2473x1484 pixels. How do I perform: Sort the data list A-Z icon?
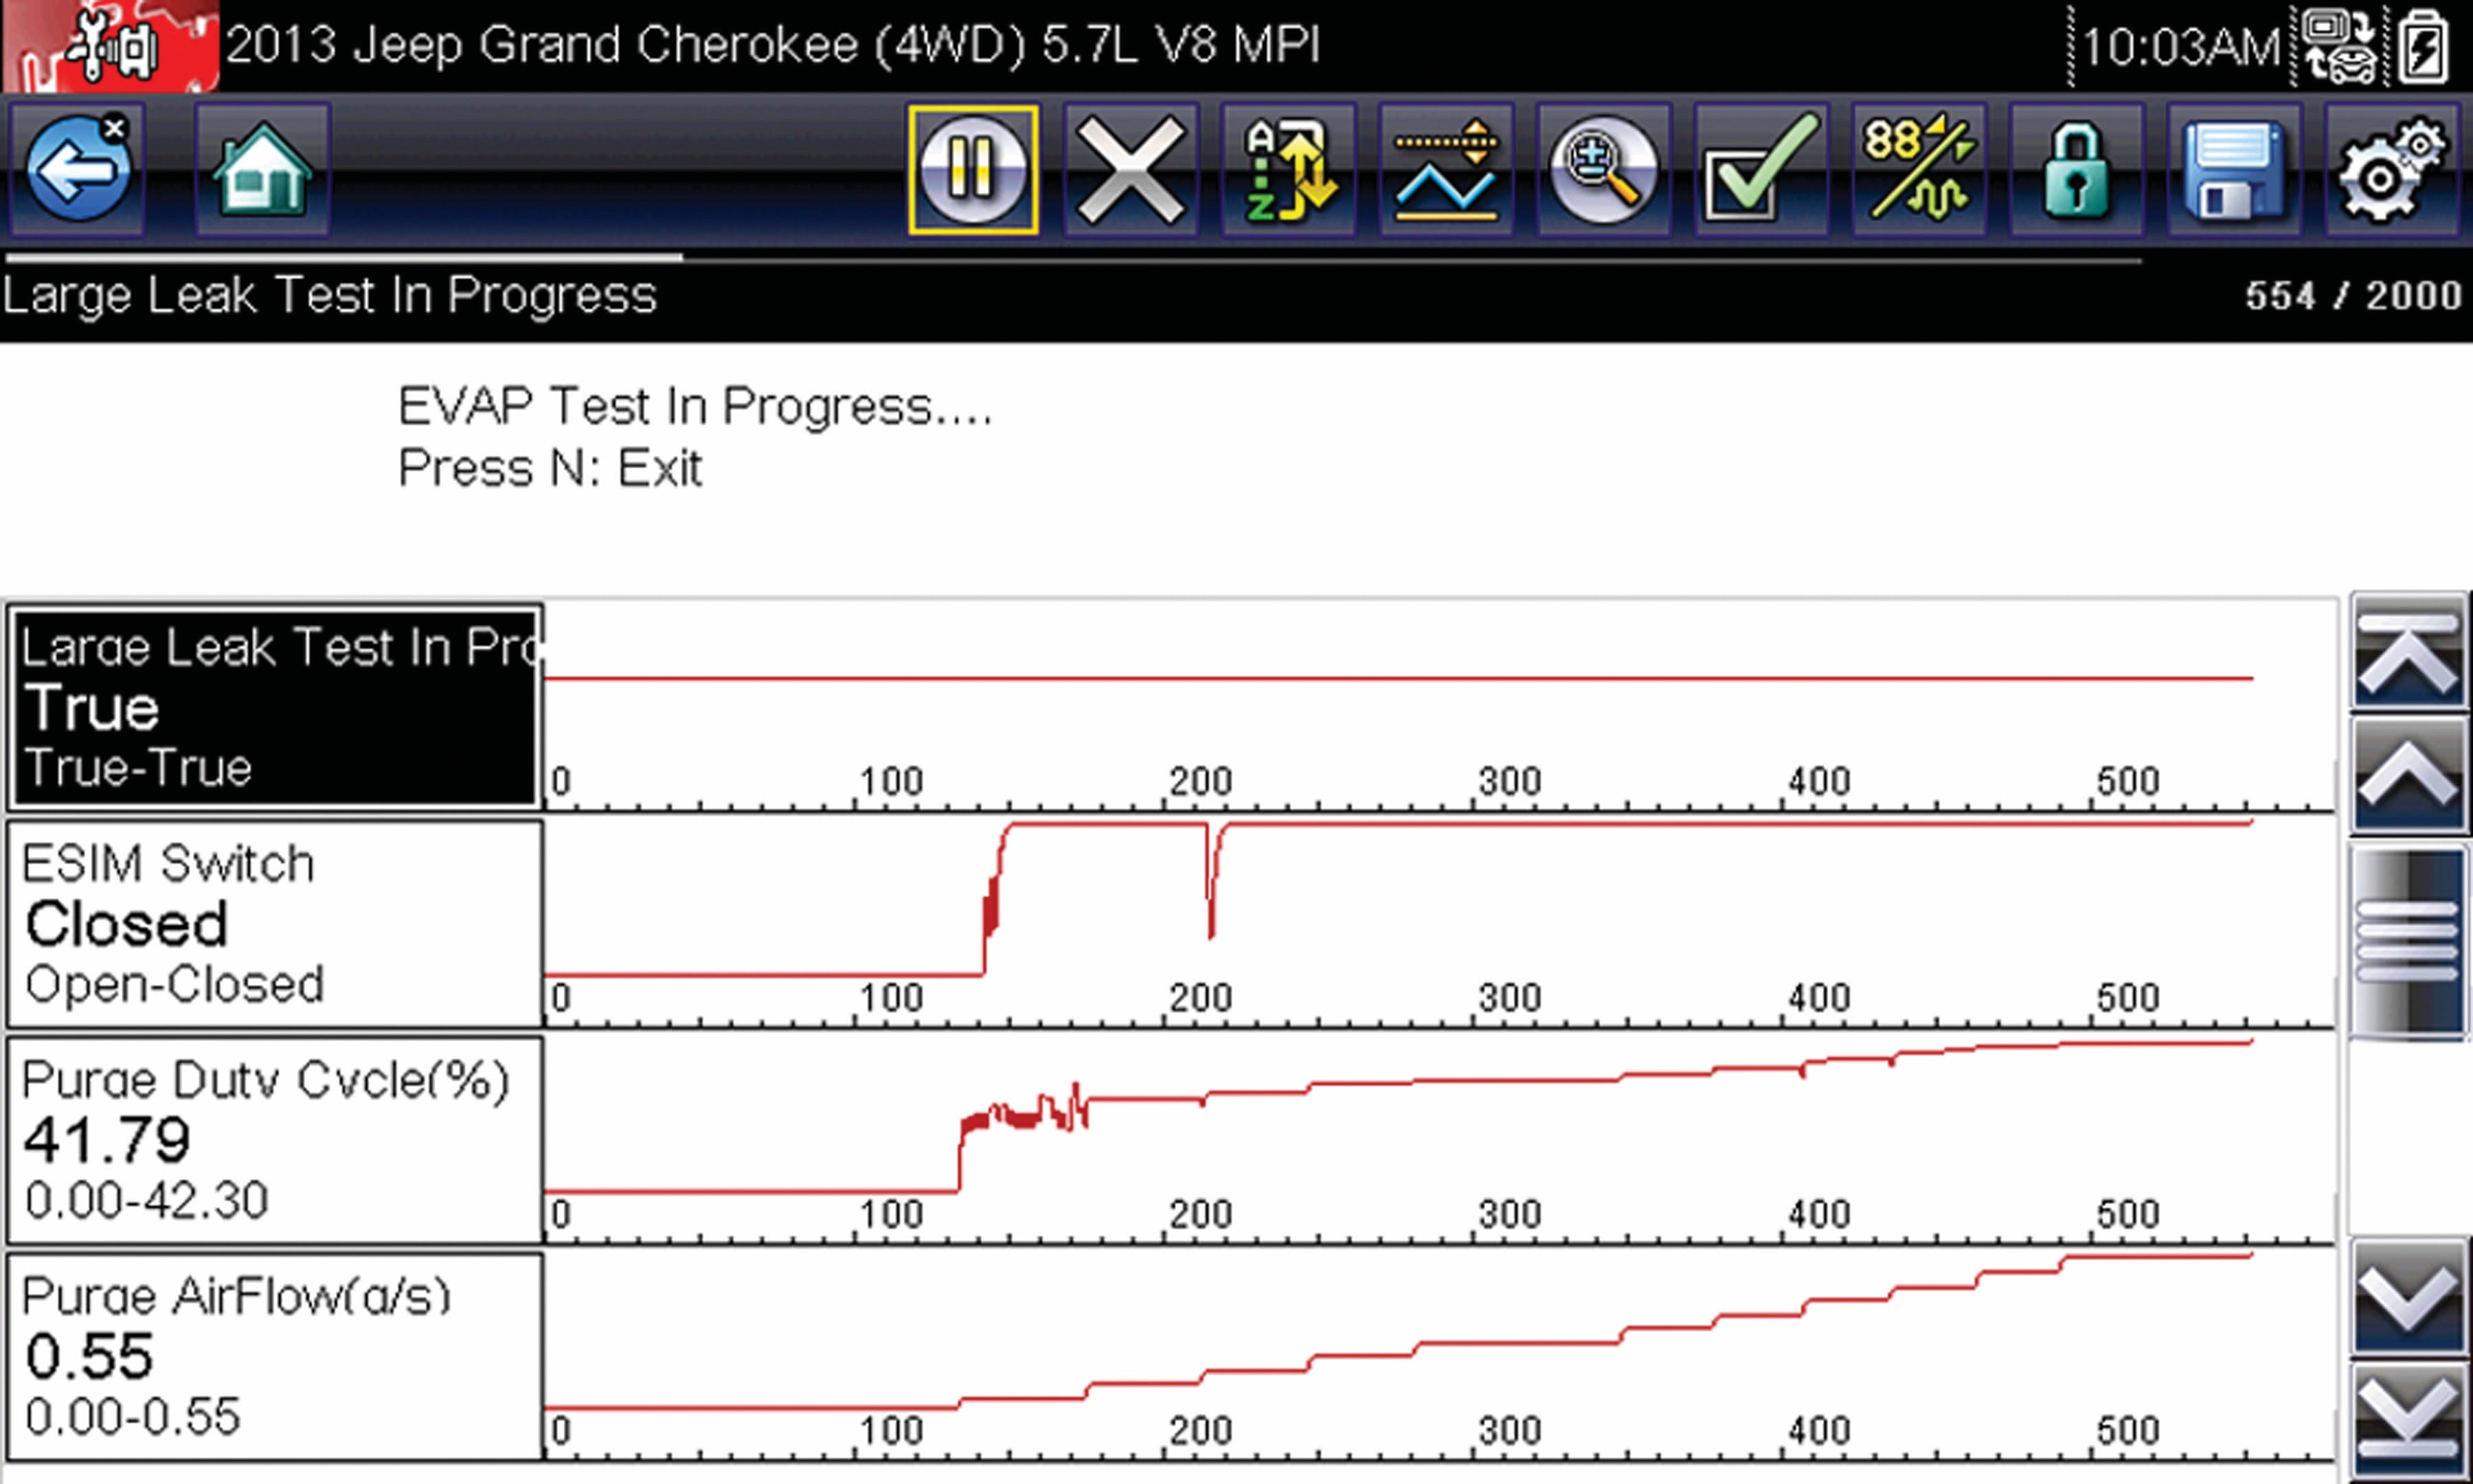click(1288, 169)
